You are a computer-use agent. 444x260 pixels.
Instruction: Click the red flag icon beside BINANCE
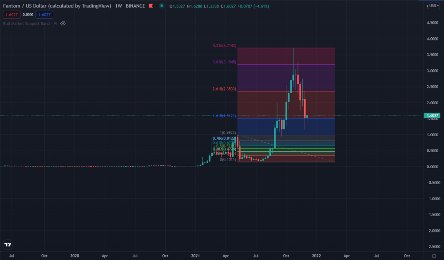151,6
